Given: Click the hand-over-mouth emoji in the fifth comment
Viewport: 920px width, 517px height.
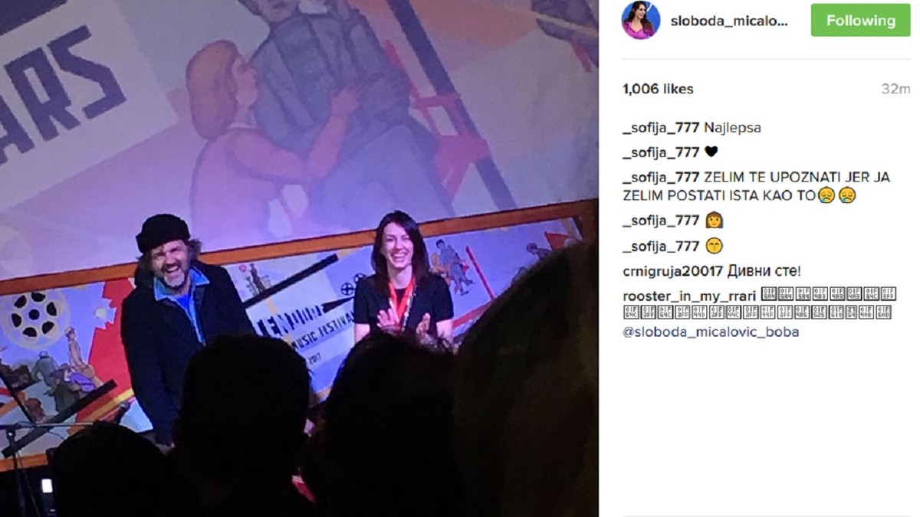Looking at the screenshot, I should click(712, 246).
